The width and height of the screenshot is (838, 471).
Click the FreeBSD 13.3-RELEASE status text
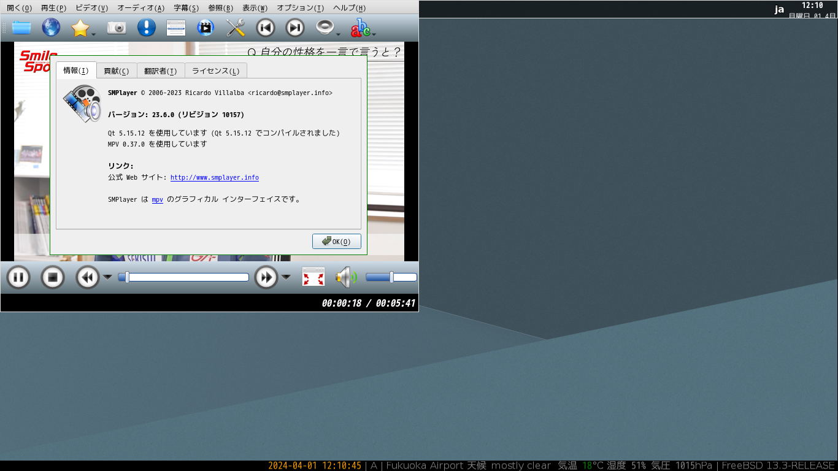click(778, 465)
